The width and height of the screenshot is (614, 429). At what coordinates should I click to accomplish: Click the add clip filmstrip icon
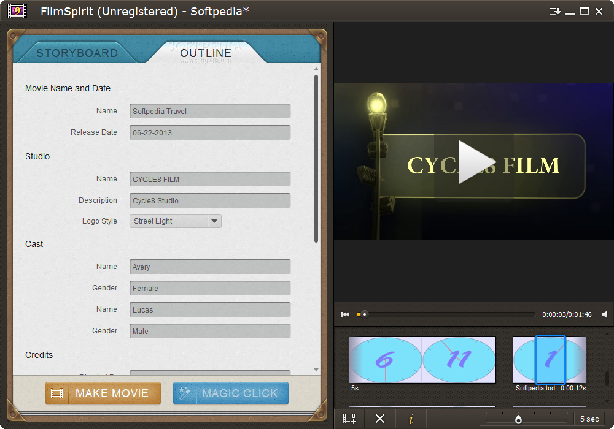click(x=349, y=419)
